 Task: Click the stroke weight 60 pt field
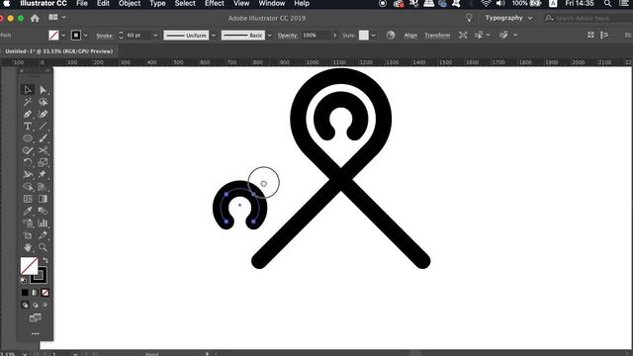pyautogui.click(x=137, y=36)
